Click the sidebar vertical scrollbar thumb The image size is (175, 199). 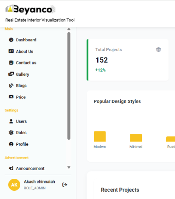click(x=69, y=86)
